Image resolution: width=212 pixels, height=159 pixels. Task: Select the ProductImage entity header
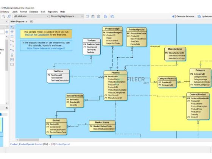[x=112, y=29]
